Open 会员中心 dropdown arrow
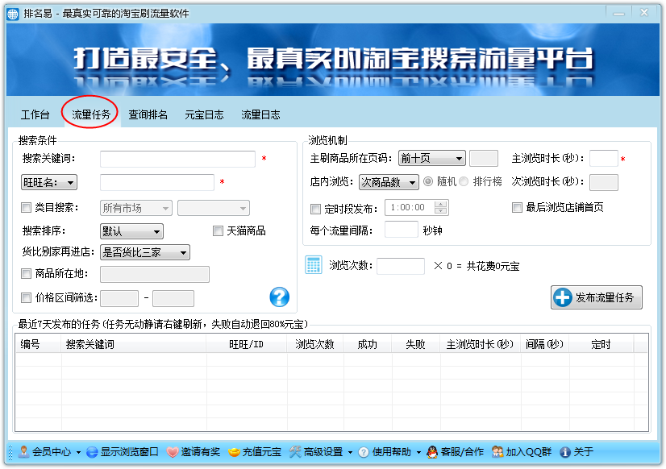The width and height of the screenshot is (666, 469). pos(78,453)
